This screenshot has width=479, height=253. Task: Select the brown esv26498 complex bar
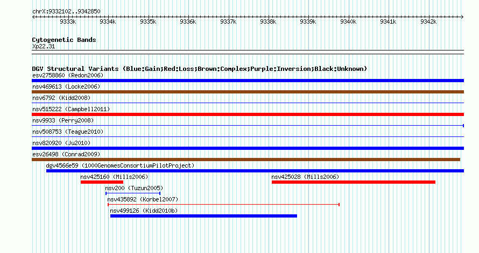pos(246,160)
